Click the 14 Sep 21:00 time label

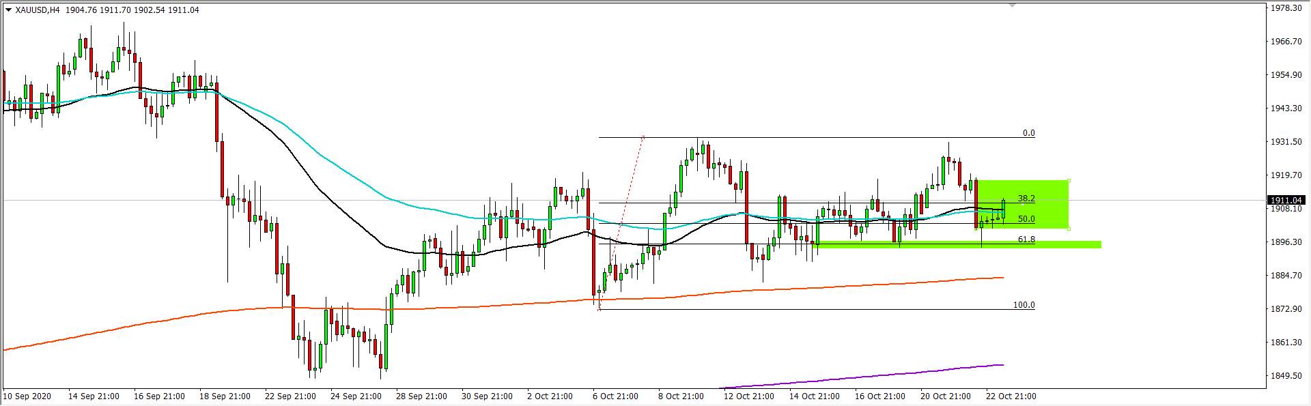pos(94,396)
